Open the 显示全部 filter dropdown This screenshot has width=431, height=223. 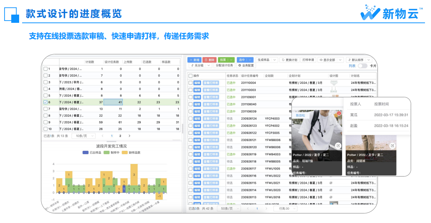(331, 60)
